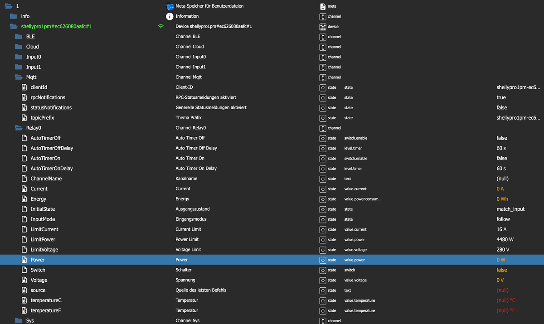Click the ChannelName file icon
The width and height of the screenshot is (544, 324).
pyautogui.click(x=24, y=179)
